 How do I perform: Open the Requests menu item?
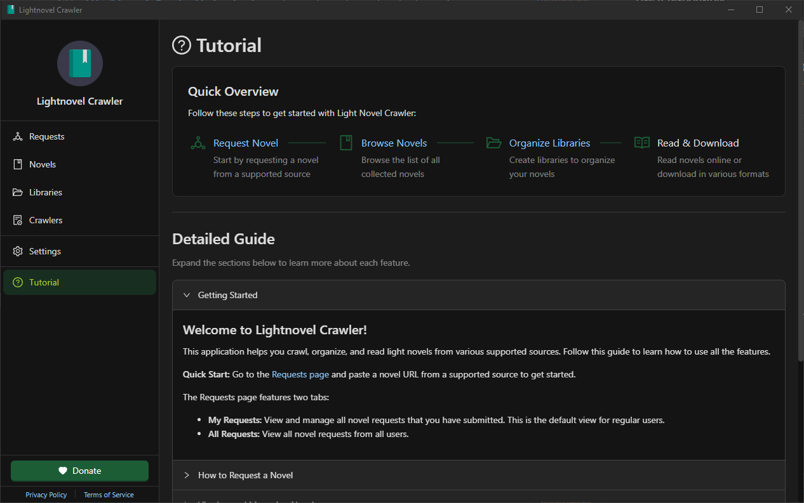79,136
